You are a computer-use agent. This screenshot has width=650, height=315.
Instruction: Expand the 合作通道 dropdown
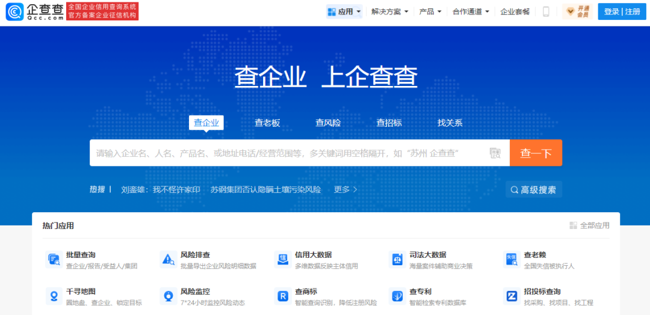click(471, 11)
